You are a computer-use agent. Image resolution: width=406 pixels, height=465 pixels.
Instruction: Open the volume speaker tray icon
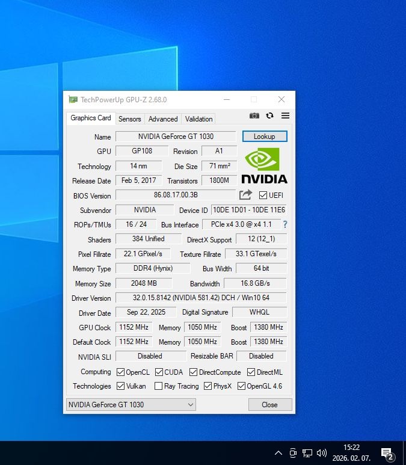tap(321, 453)
